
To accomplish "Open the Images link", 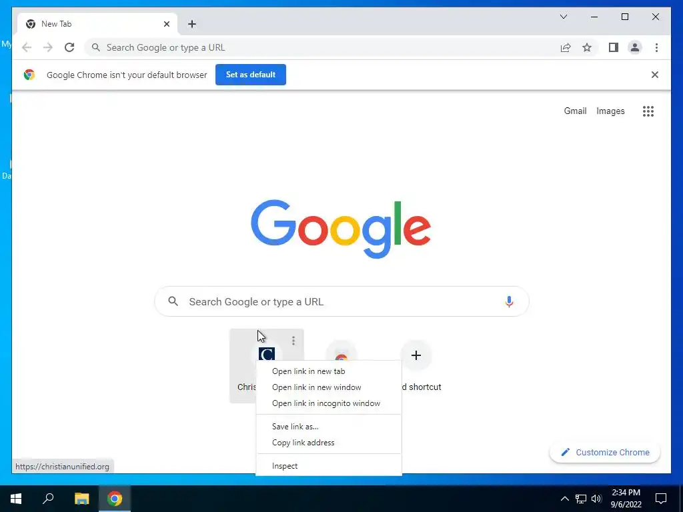I will click(x=610, y=111).
